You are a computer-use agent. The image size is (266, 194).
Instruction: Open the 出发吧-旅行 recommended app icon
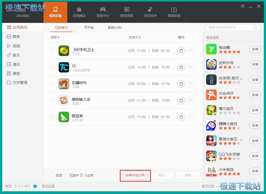[211, 80]
